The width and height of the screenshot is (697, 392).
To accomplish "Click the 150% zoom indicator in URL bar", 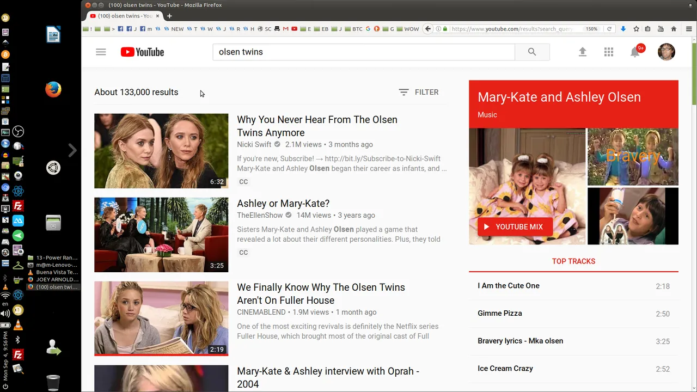I will click(591, 29).
